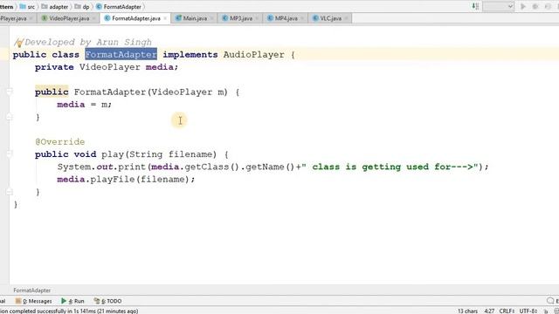Collapse the play method fold marker
Image resolution: width=559 pixels, height=314 pixels.
(10, 154)
